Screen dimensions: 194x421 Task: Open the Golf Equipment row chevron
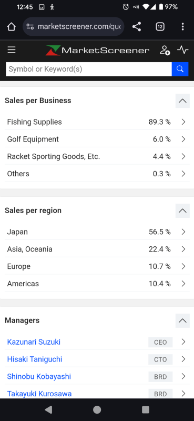click(183, 139)
